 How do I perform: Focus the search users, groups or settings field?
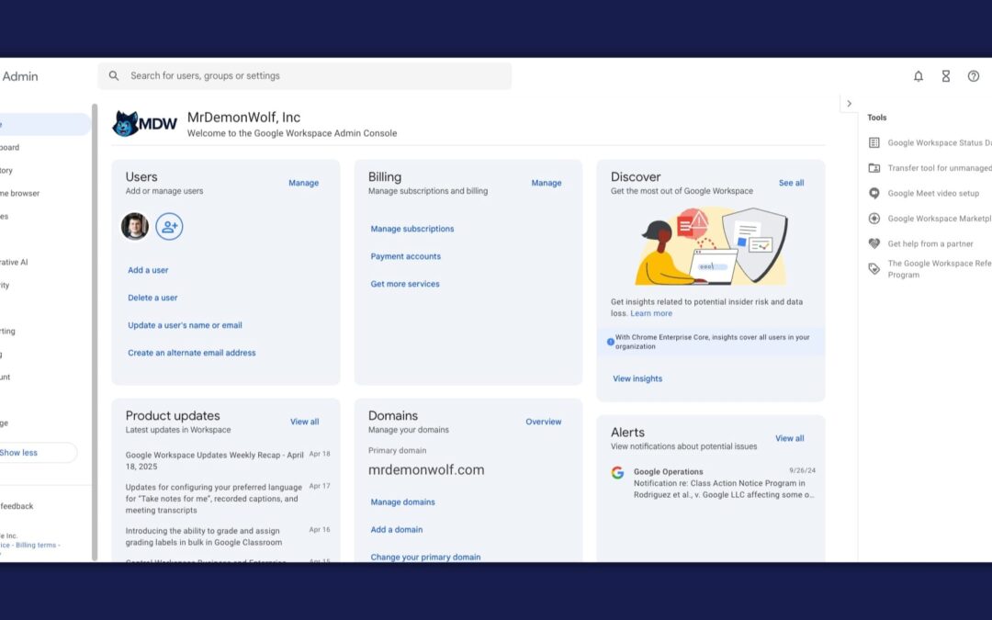click(x=304, y=76)
